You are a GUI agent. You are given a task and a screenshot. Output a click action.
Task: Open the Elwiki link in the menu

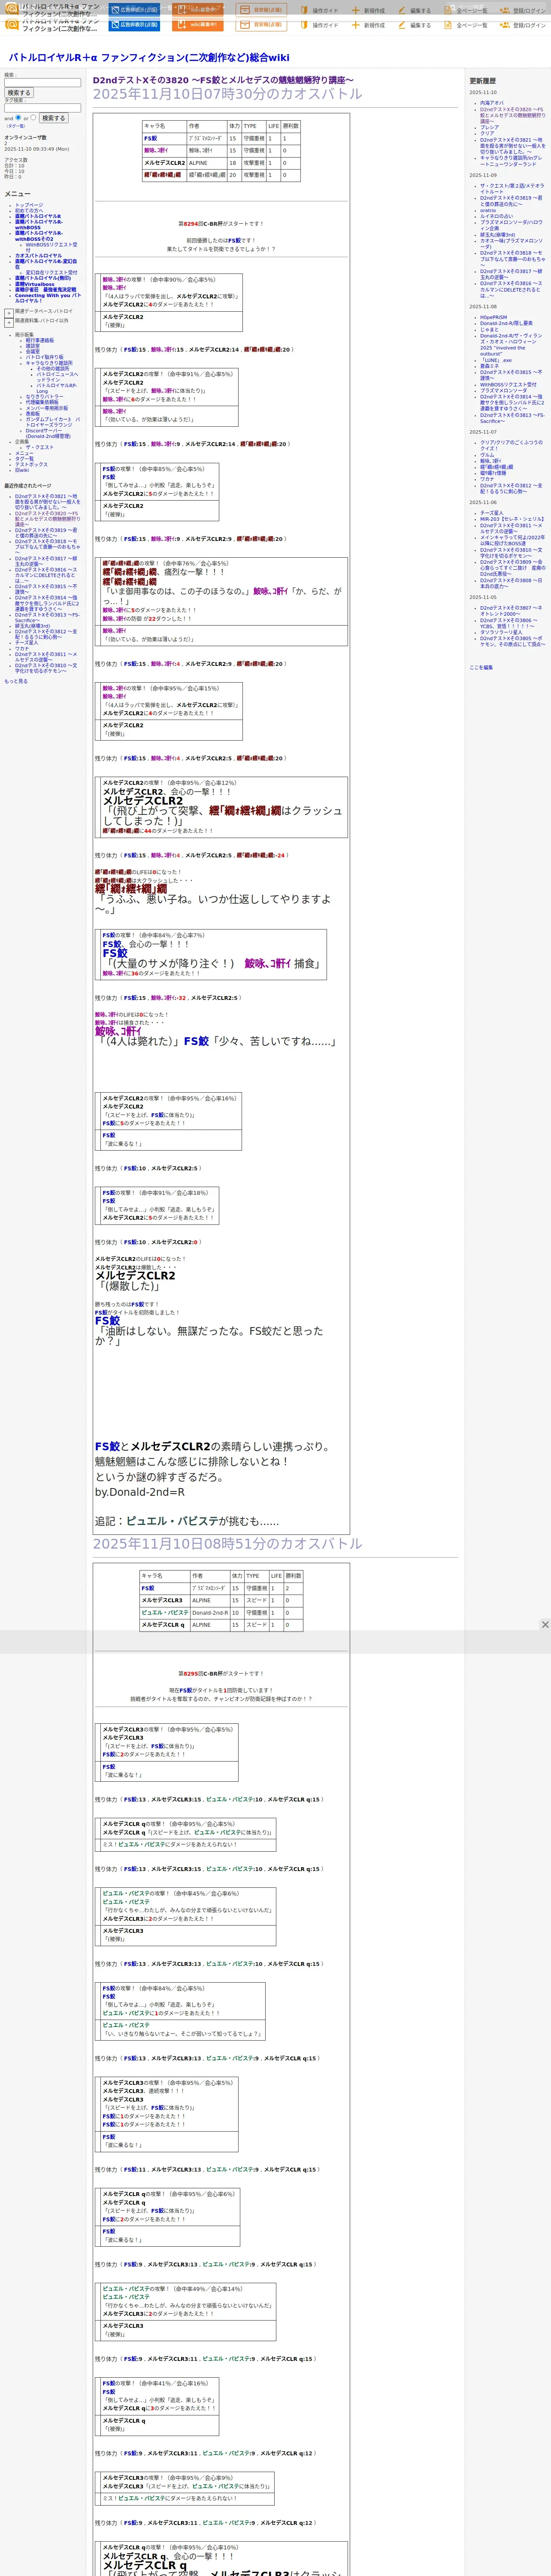[x=22, y=470]
